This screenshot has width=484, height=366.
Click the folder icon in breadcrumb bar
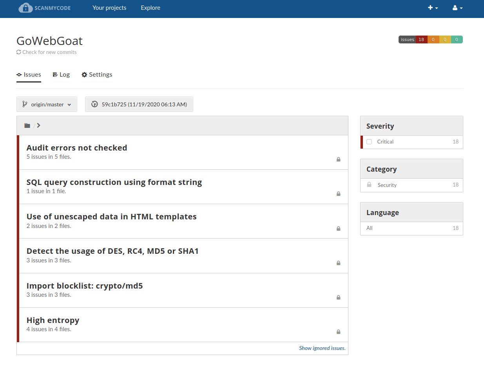tap(27, 126)
